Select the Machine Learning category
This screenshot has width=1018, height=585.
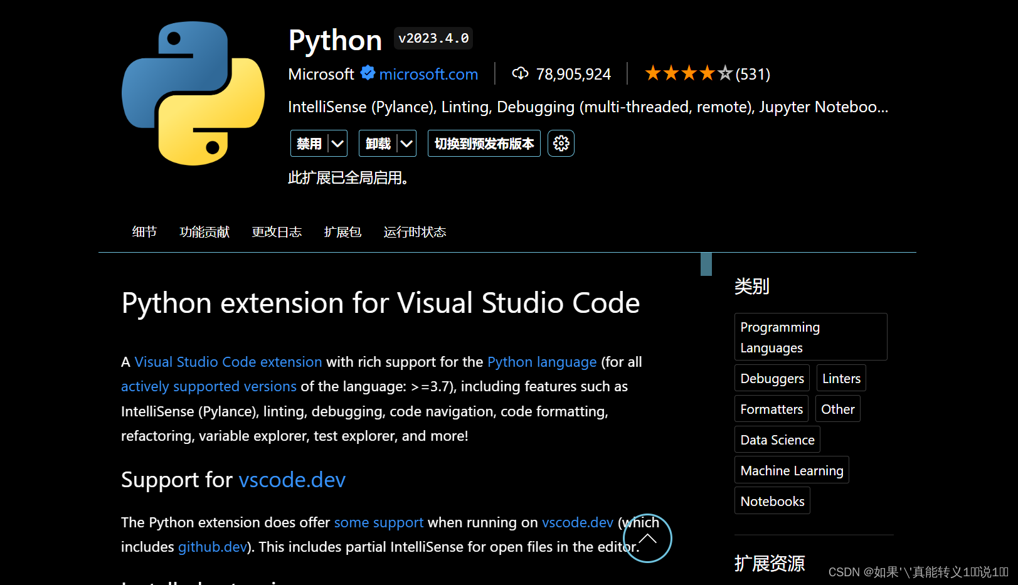coord(792,470)
